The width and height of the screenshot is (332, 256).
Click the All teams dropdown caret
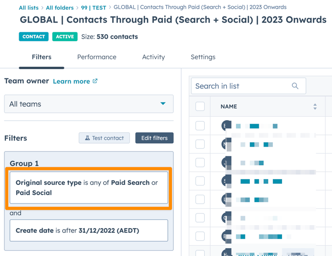pos(163,103)
